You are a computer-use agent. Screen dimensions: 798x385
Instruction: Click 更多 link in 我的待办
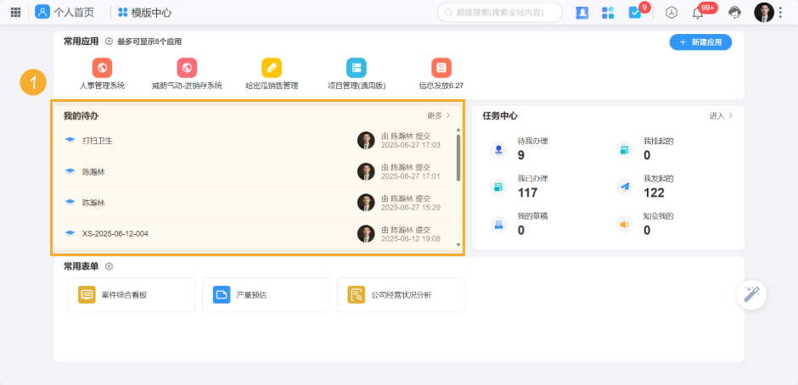click(x=439, y=115)
